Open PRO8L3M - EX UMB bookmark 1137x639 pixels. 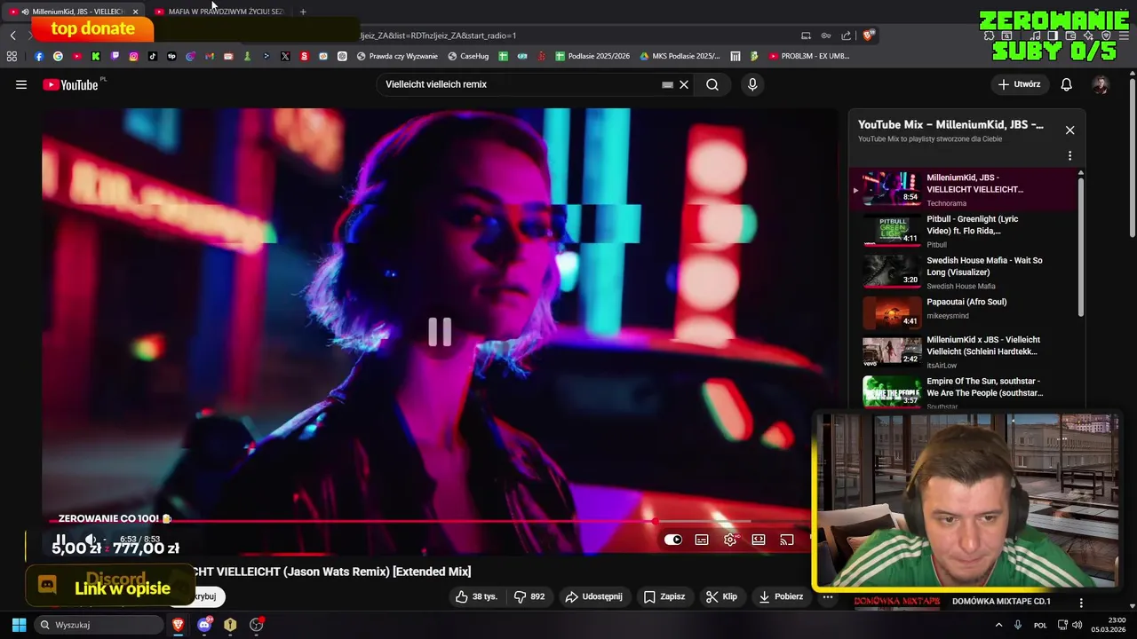point(810,56)
